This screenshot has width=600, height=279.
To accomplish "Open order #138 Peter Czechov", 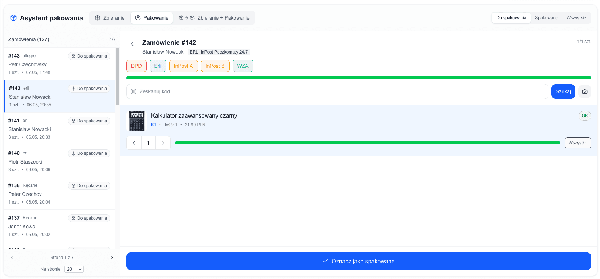I will (59, 193).
